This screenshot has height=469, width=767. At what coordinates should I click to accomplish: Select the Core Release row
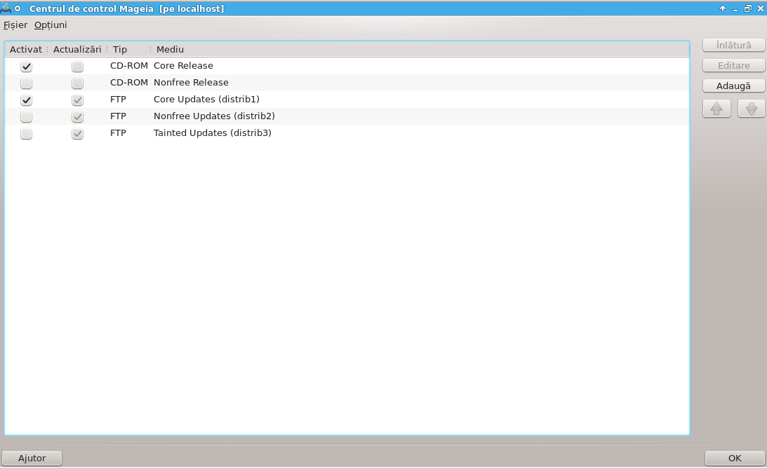[x=347, y=66]
